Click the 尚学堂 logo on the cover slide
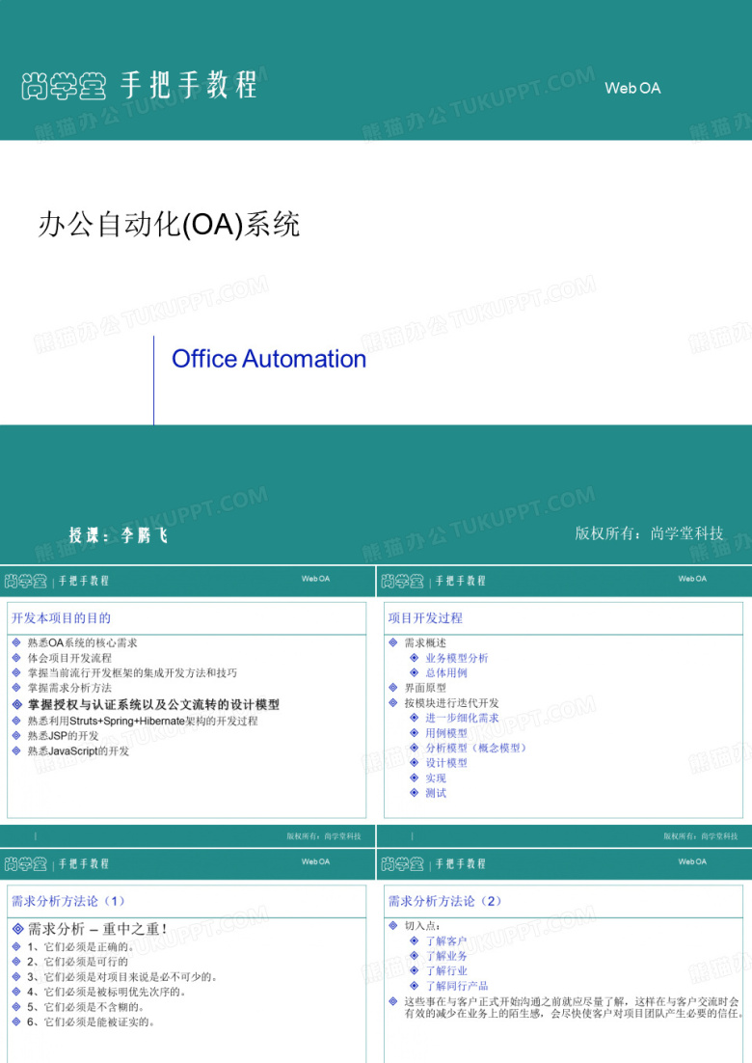 point(63,87)
